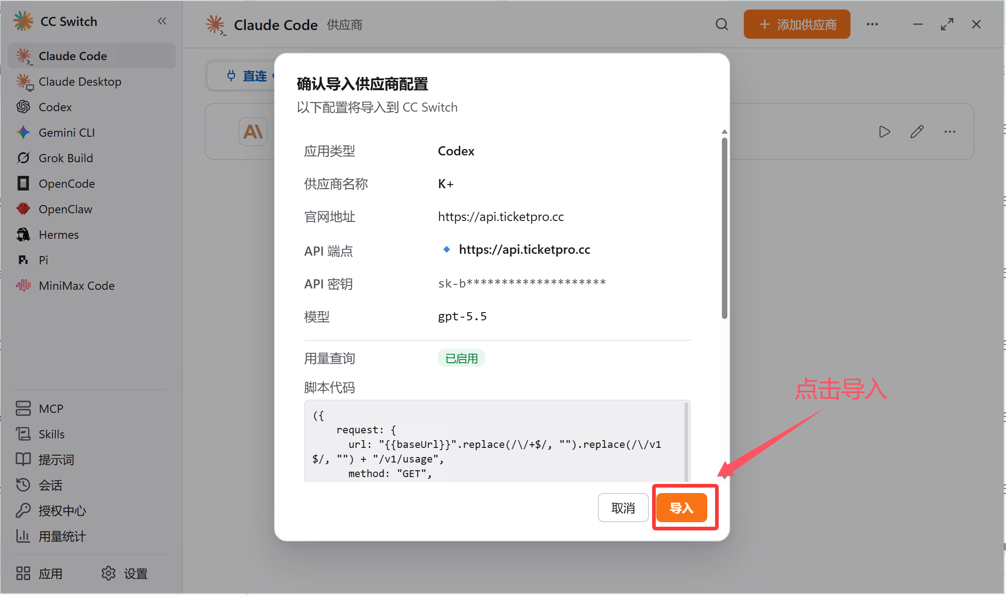This screenshot has height=596, width=1006.
Task: Click the API endpoint https://api.ticketpro.cc
Action: pos(524,250)
